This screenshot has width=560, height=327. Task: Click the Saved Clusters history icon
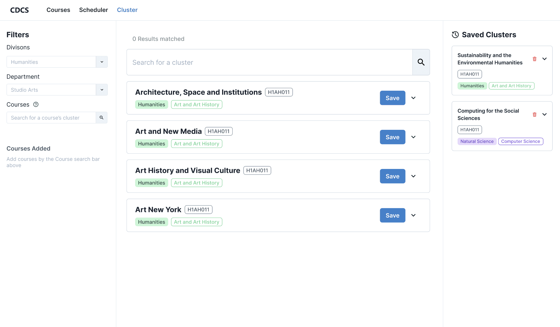click(x=455, y=35)
